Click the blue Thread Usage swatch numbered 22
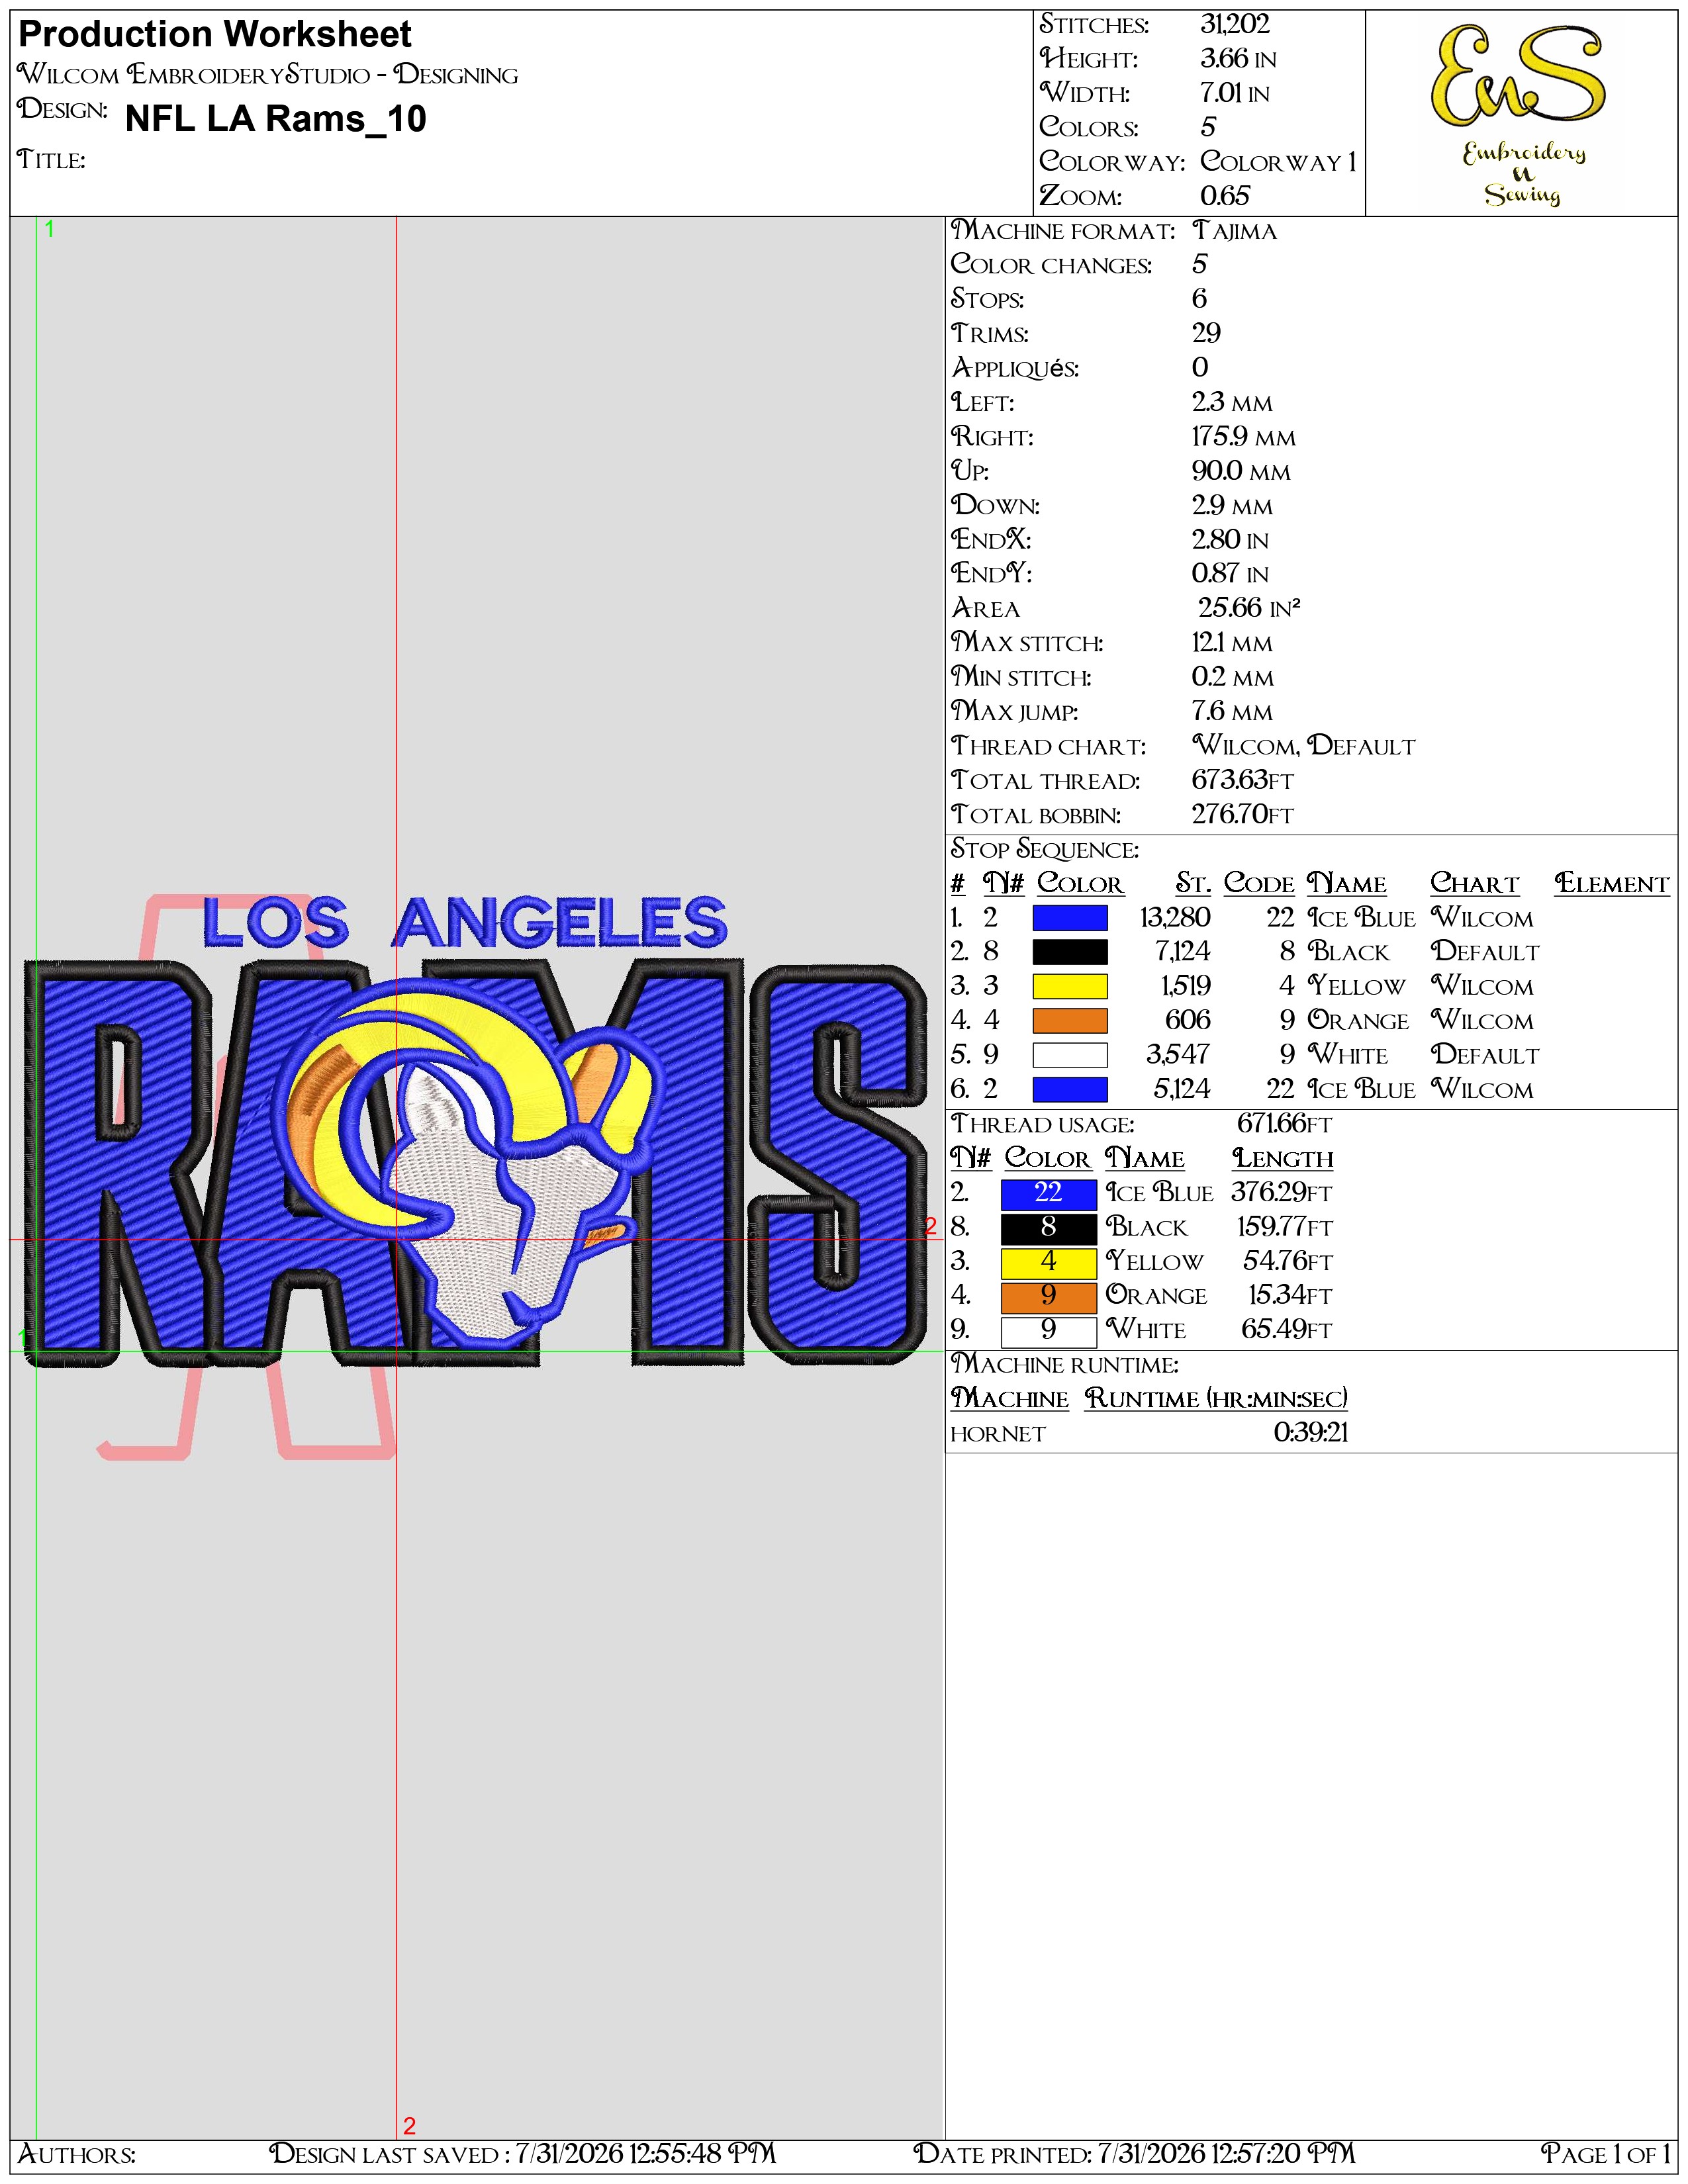Screen dimensions: 1688x2184 1048,1193
